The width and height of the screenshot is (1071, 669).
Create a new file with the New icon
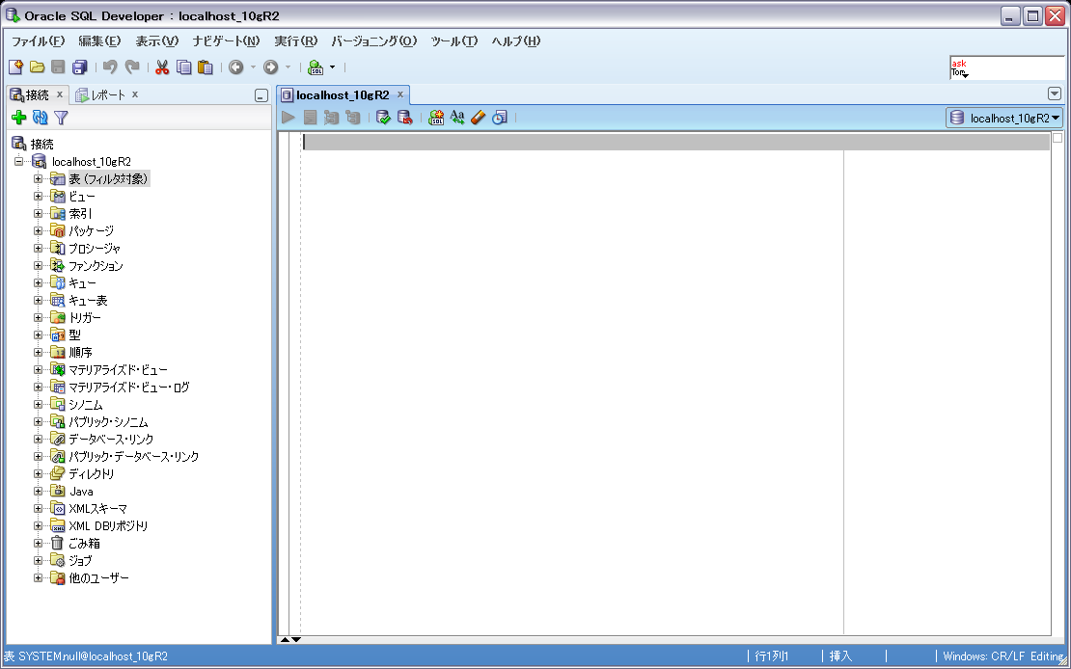[x=16, y=67]
